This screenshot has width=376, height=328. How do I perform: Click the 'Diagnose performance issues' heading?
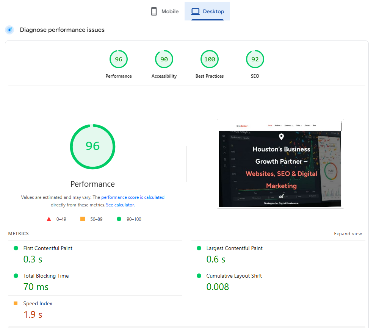click(x=62, y=30)
